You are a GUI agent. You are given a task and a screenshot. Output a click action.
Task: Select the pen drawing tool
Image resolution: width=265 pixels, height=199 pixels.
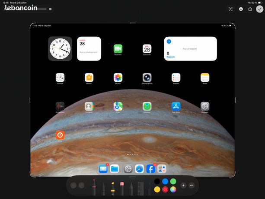[x=94, y=187]
